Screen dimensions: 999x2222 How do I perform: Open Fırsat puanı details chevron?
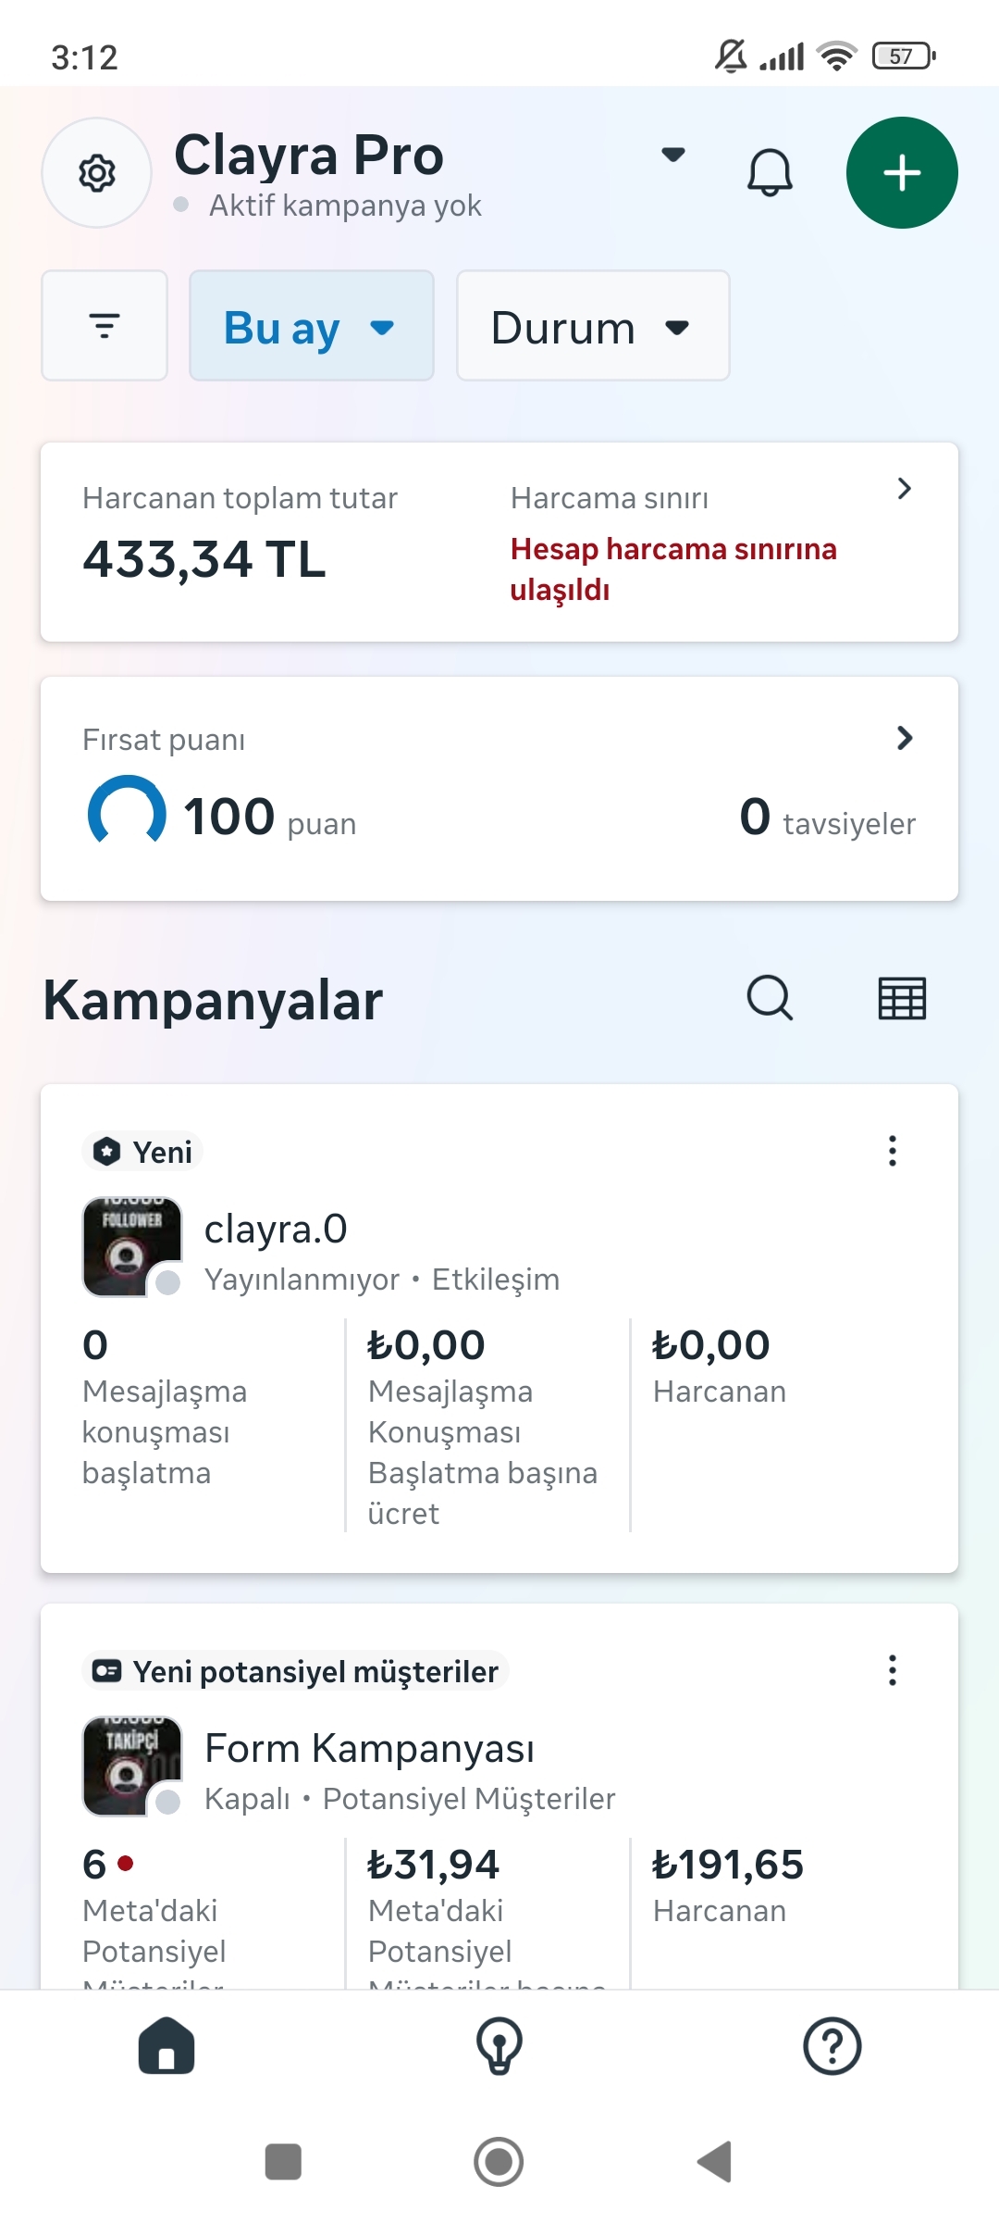905,738
